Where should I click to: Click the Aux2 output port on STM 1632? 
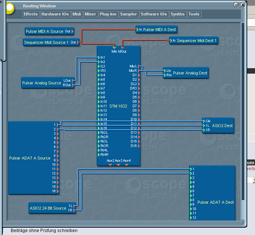[110, 165]
